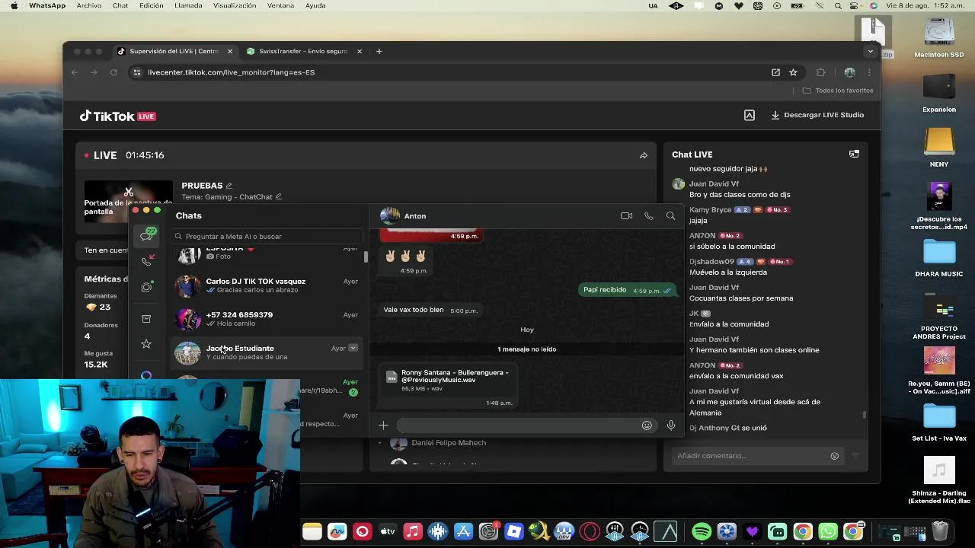Image resolution: width=975 pixels, height=548 pixels.
Task: Open the Archivo menu
Action: pos(89,5)
